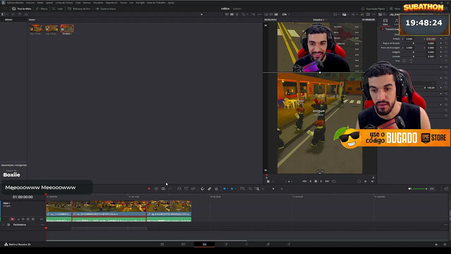Select the Timeline 1 thumbnail in media pool

[67, 28]
